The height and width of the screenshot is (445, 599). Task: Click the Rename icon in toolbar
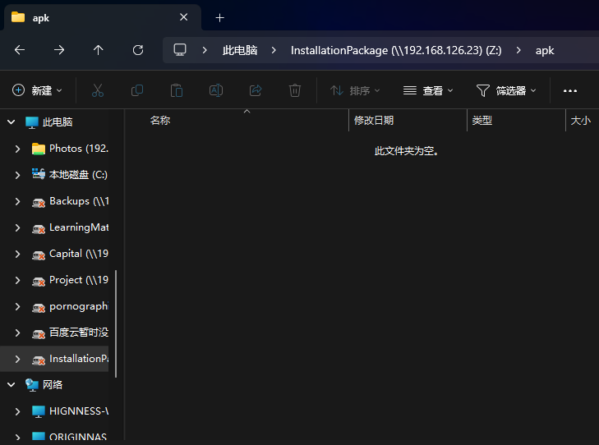point(216,90)
